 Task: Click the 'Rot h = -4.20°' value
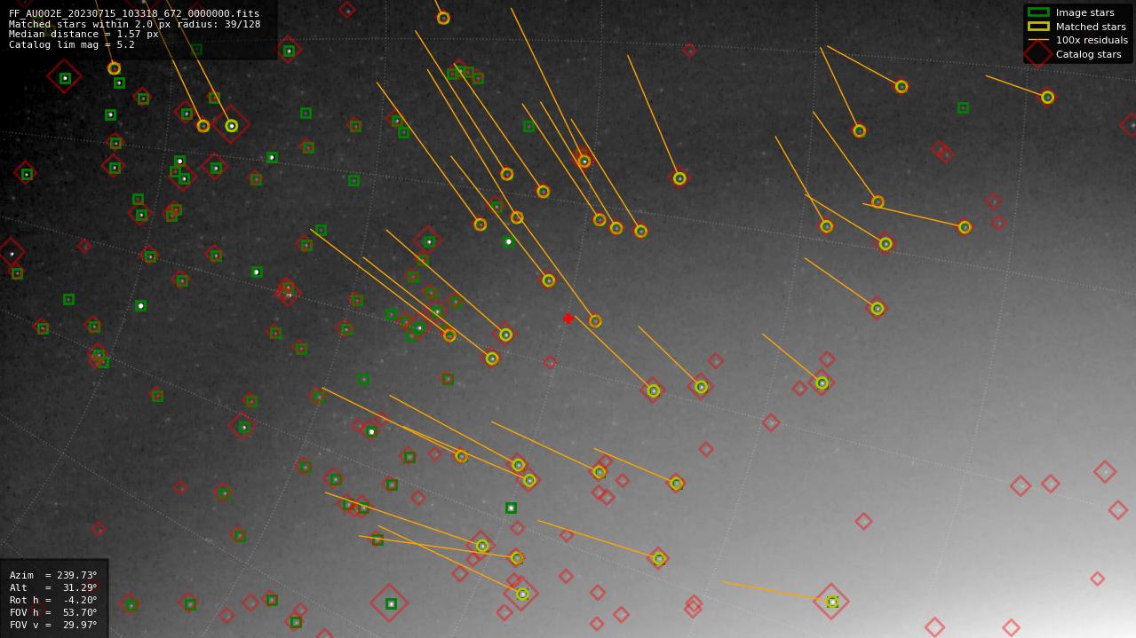[53, 600]
